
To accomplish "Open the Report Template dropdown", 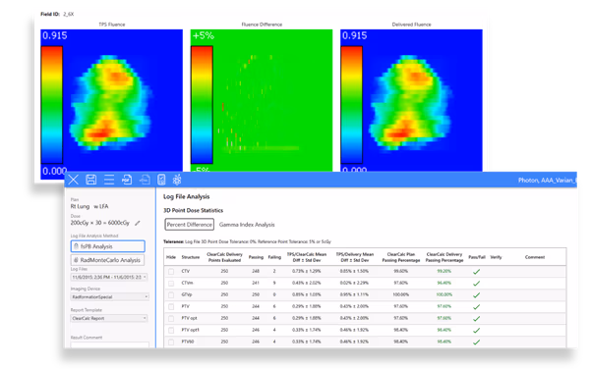I will click(x=109, y=318).
